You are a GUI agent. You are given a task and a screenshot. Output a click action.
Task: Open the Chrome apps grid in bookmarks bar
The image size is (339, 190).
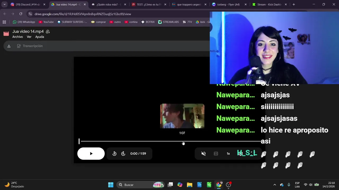click(x=4, y=22)
